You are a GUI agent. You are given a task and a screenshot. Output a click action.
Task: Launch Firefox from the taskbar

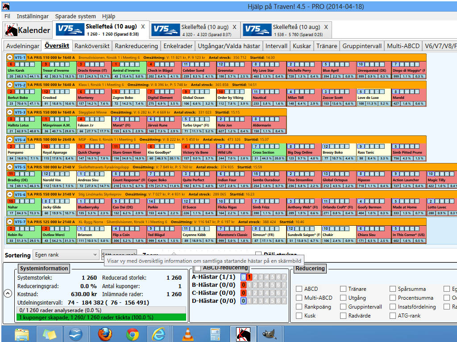[x=104, y=334]
